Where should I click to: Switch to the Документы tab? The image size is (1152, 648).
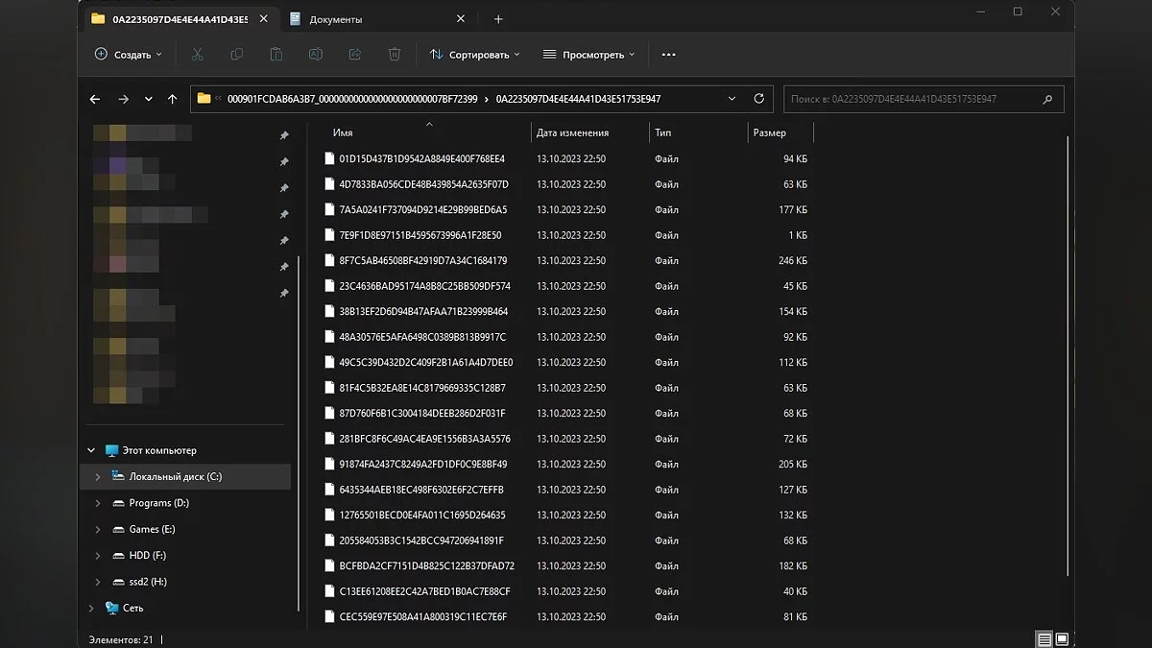coord(336,19)
